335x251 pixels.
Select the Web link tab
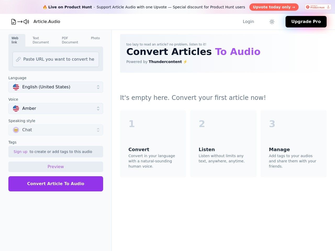pos(17,40)
